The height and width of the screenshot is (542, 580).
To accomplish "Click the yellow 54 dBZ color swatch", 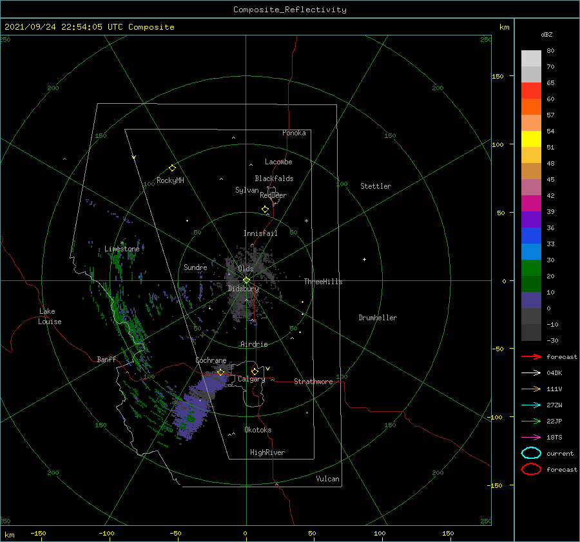I will tap(531, 139).
